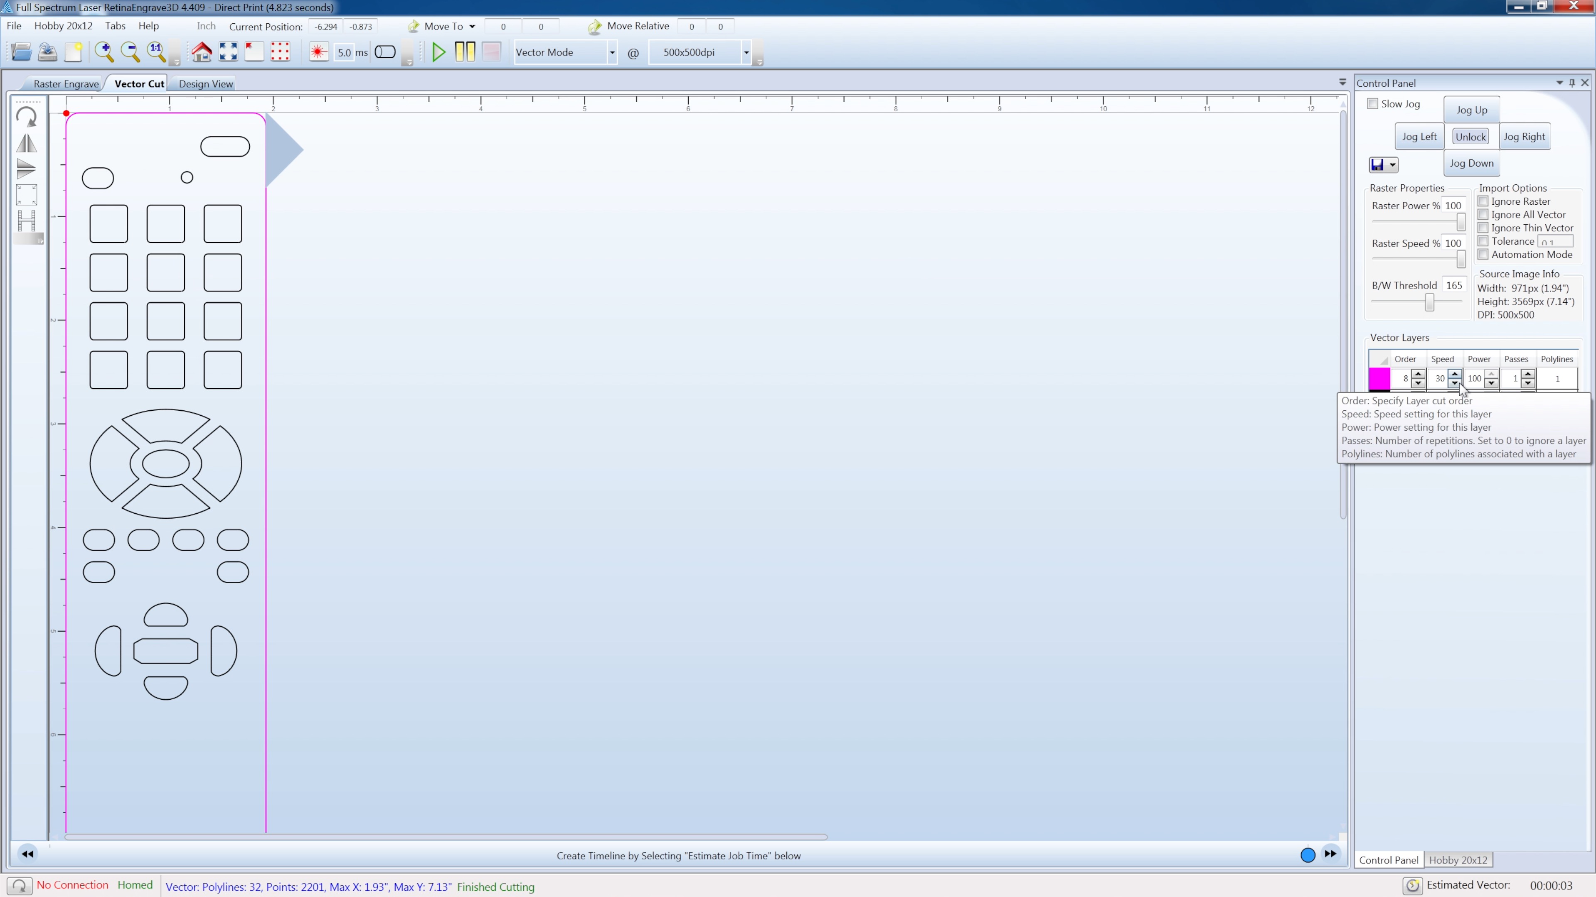Enable the Slow Jog checkbox

tap(1372, 104)
